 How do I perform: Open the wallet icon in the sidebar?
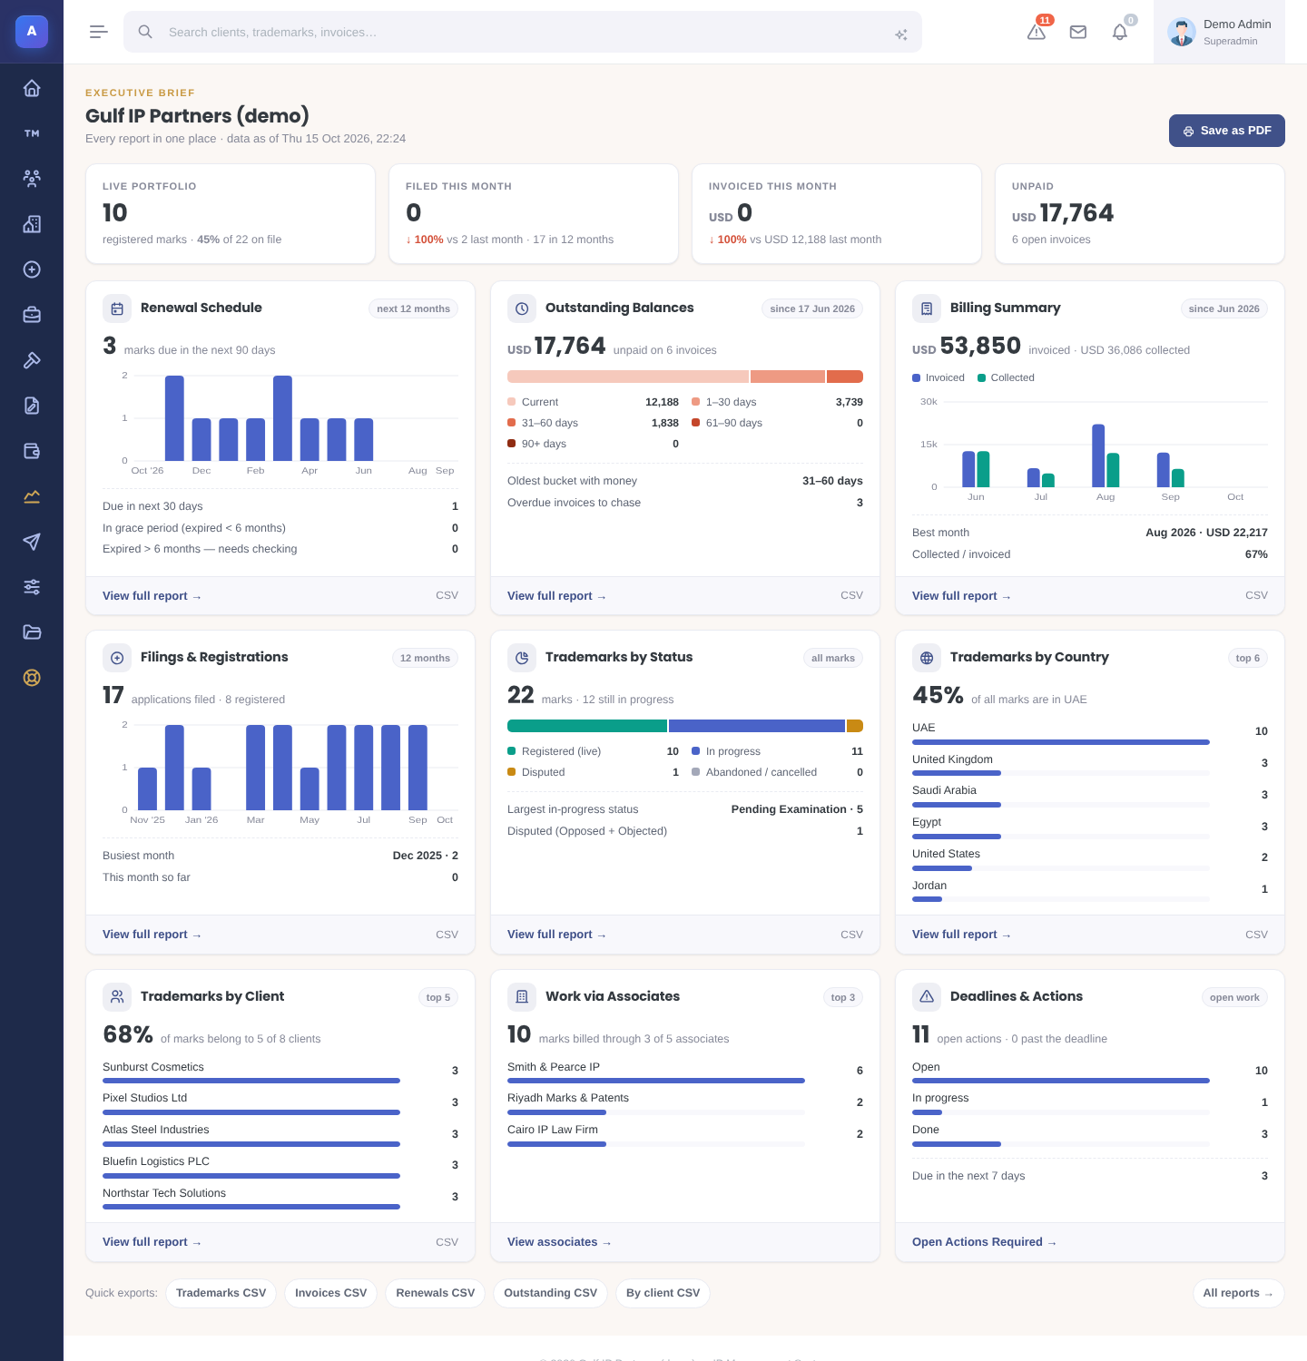point(32,451)
